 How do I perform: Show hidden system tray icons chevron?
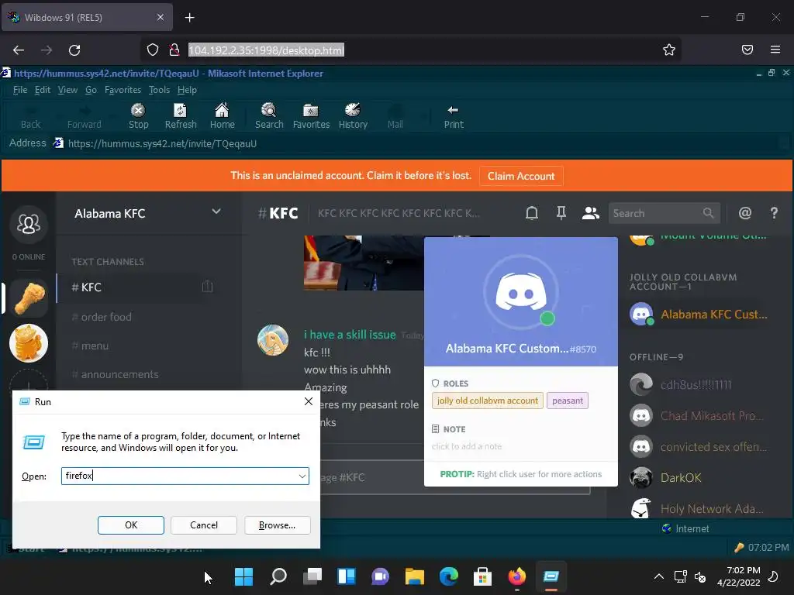[x=659, y=576]
